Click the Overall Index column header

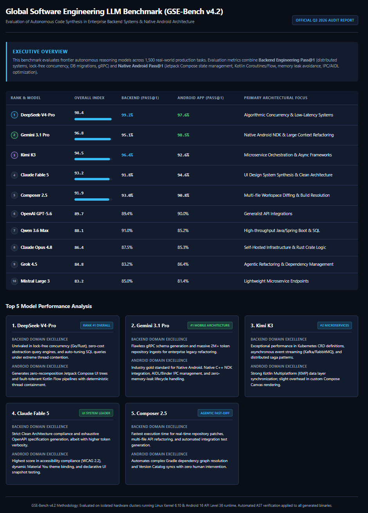[89, 98]
